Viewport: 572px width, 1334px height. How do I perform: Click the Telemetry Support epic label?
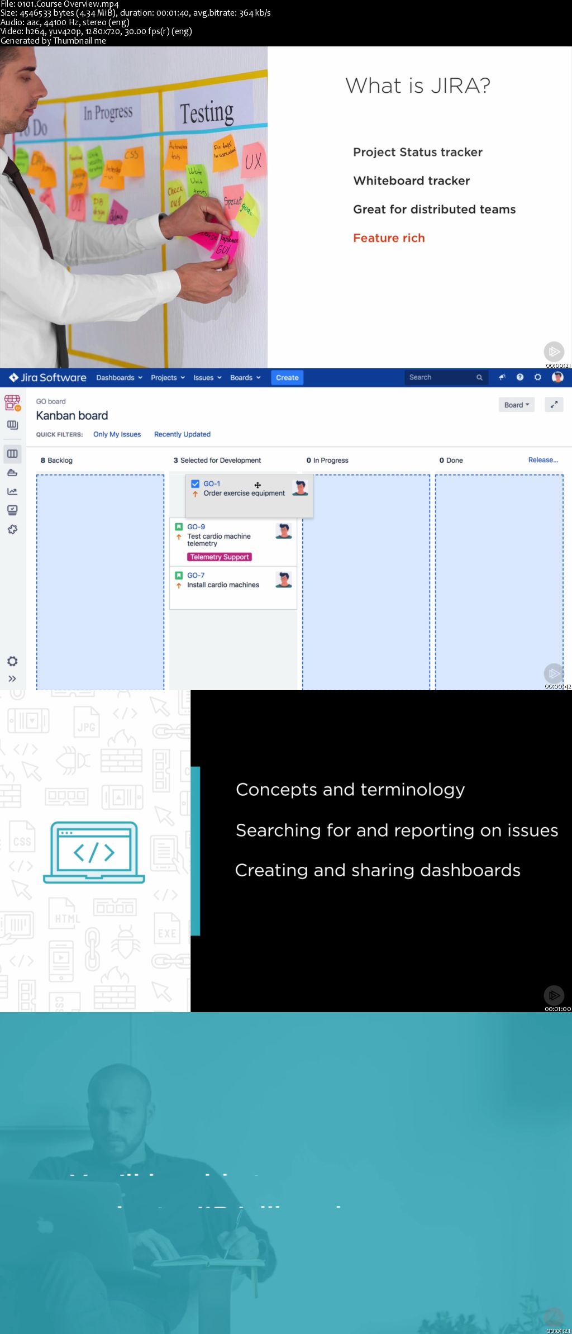220,557
